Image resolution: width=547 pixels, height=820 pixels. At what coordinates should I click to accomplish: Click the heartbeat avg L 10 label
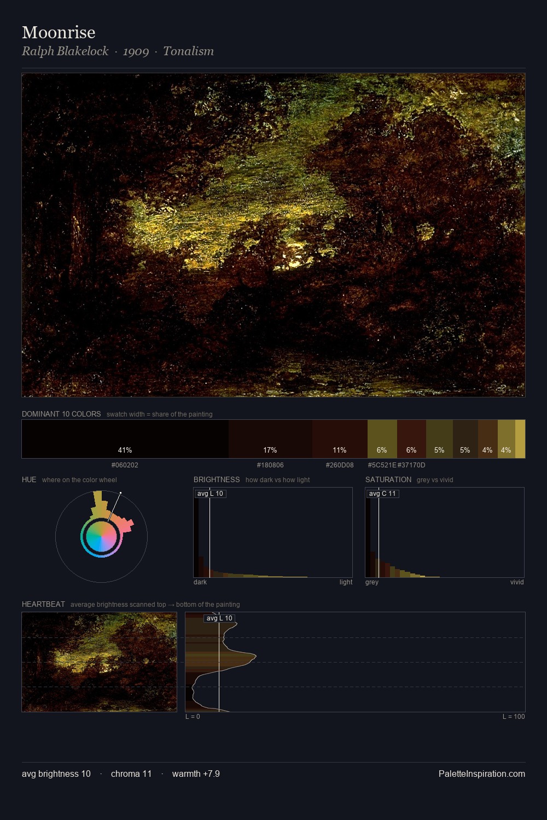[x=219, y=618]
